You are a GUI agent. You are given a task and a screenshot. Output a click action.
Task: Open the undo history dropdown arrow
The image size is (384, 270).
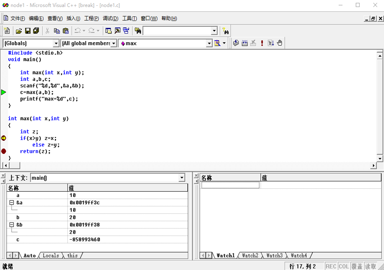tap(84, 31)
